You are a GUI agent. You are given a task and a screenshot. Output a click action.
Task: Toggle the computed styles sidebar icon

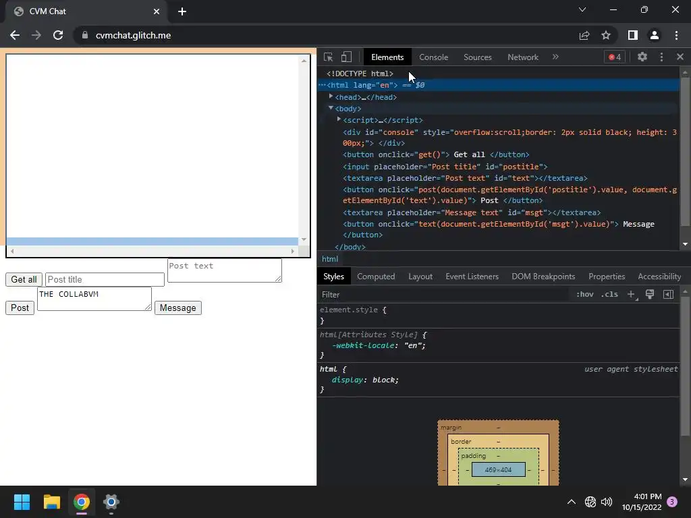click(x=668, y=294)
